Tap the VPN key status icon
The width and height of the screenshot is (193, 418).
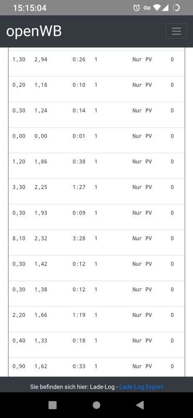(147, 8)
